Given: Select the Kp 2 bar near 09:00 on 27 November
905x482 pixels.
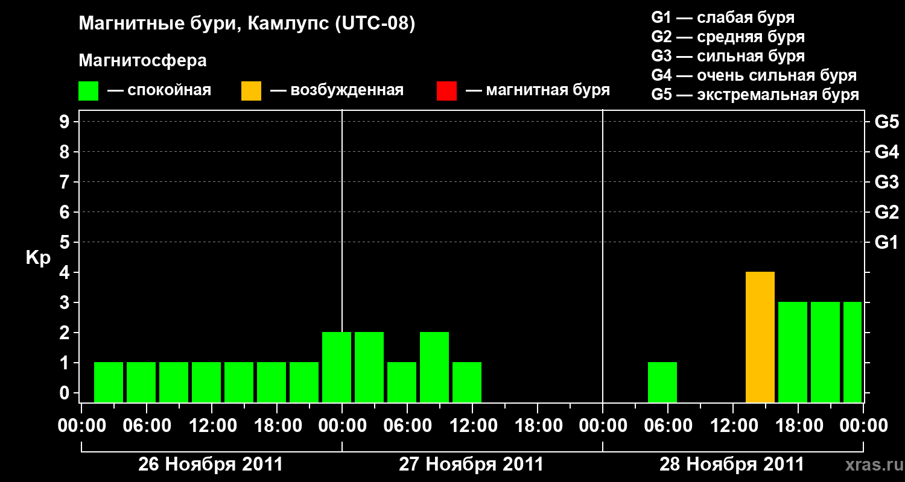Looking at the screenshot, I should [x=434, y=368].
